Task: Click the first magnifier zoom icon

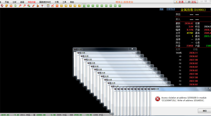Action: pos(20,6)
